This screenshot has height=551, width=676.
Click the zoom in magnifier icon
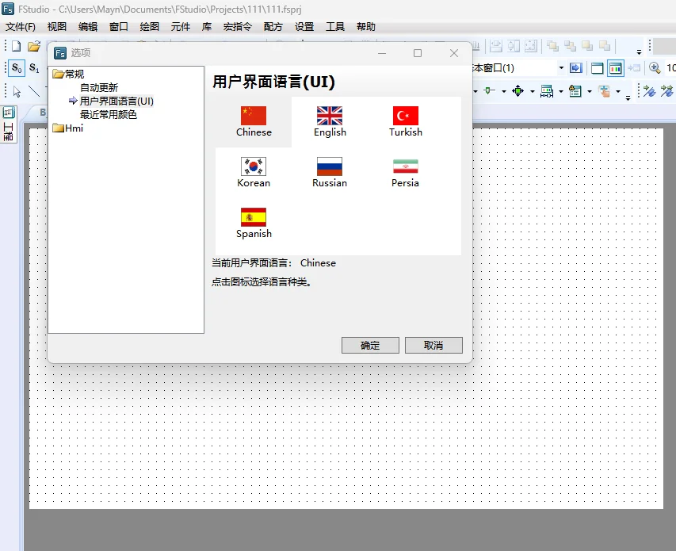tap(655, 67)
